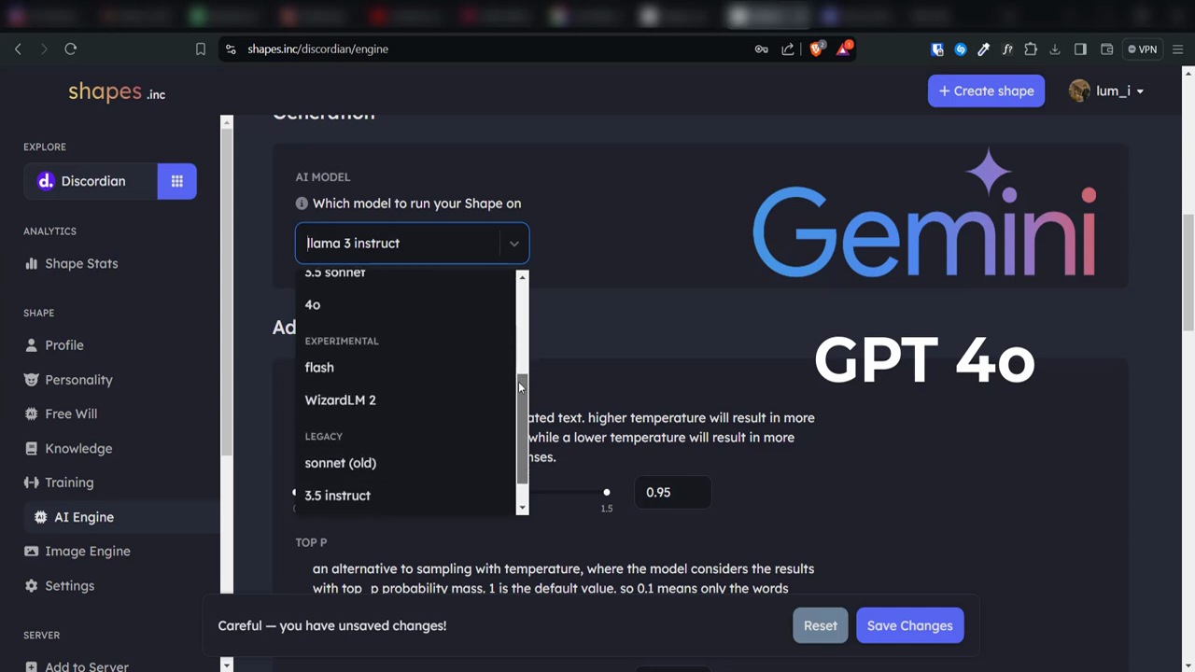Open the password key icon in address bar
The height and width of the screenshot is (672, 1195).
[x=762, y=49]
